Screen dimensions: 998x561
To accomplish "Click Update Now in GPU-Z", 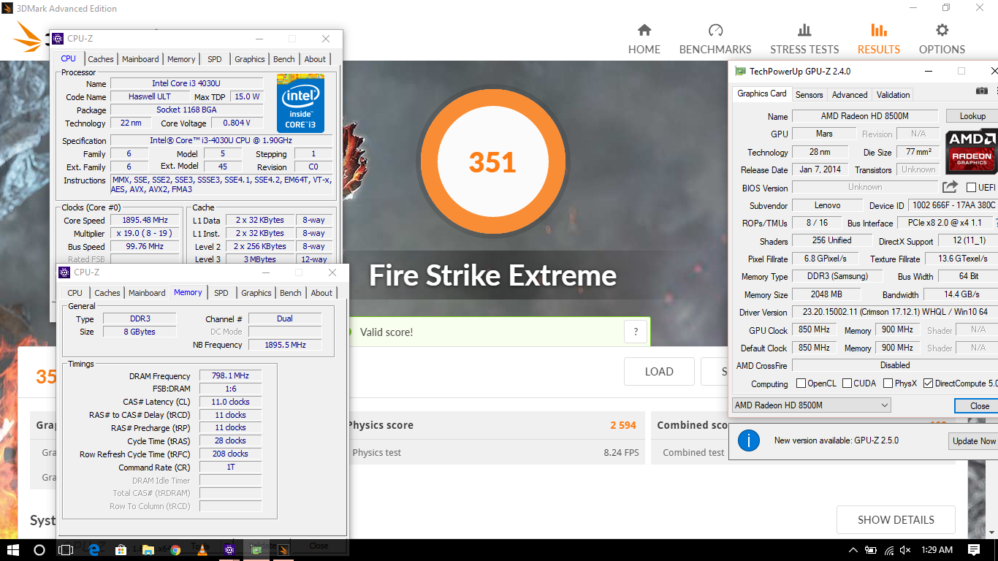I will point(974,441).
